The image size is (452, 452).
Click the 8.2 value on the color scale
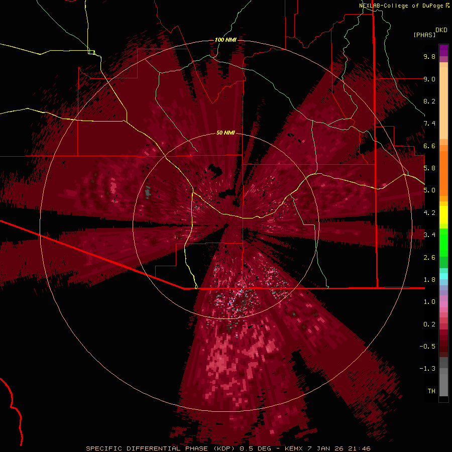click(429, 101)
